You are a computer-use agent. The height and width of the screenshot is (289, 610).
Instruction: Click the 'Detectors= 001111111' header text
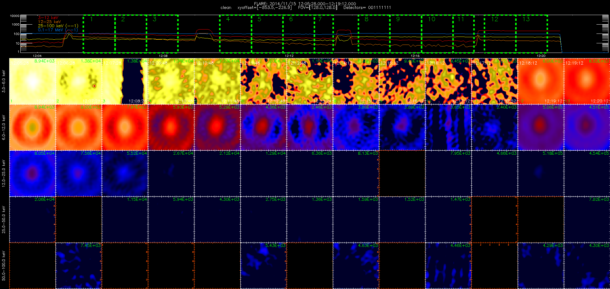coord(367,7)
